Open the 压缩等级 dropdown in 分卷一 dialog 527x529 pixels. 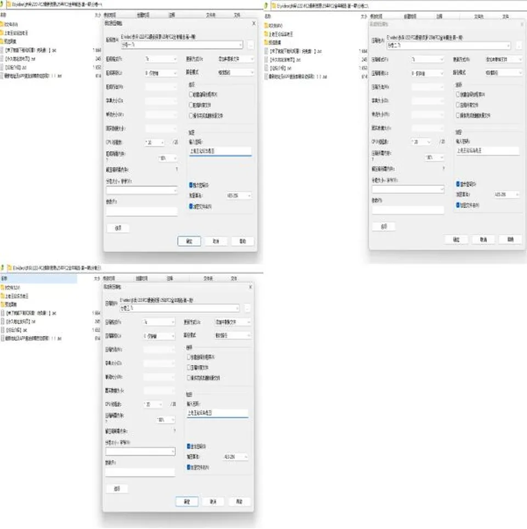161,73
